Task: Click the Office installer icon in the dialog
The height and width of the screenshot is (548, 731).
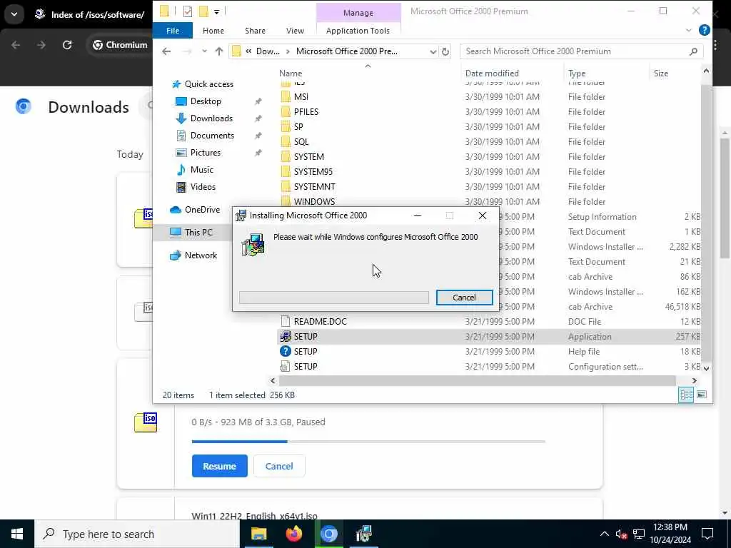Action: coord(253,245)
